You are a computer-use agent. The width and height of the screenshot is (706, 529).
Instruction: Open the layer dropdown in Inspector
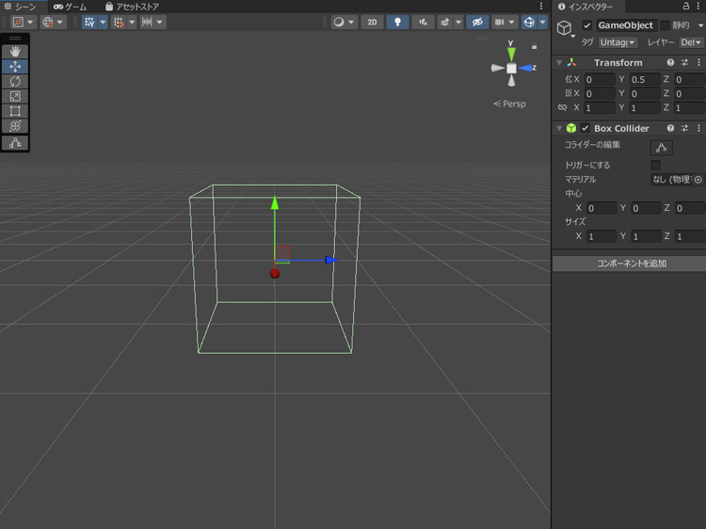point(690,42)
